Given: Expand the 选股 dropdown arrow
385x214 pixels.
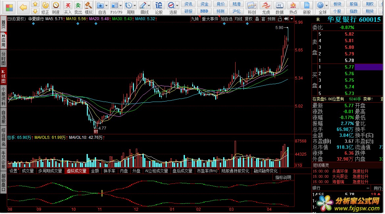Looking at the screenshot, I should click(x=177, y=5).
